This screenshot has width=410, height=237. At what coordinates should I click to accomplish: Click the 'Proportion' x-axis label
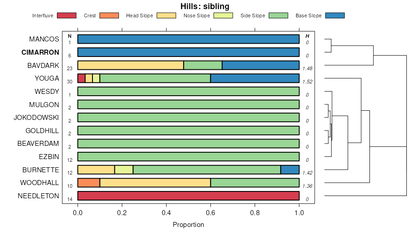click(x=188, y=225)
